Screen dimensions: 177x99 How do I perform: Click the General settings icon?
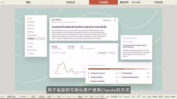pyautogui.click(x=28, y=22)
